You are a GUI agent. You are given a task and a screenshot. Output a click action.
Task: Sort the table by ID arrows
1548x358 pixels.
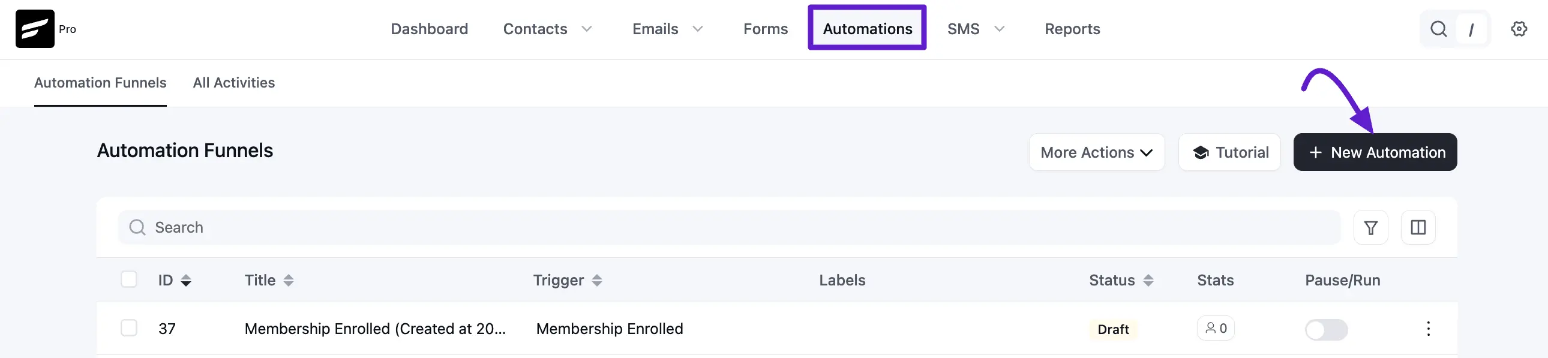pos(185,281)
